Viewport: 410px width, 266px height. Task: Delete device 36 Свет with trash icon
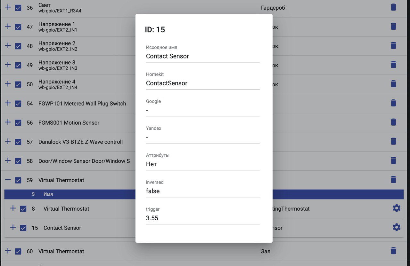pyautogui.click(x=394, y=7)
